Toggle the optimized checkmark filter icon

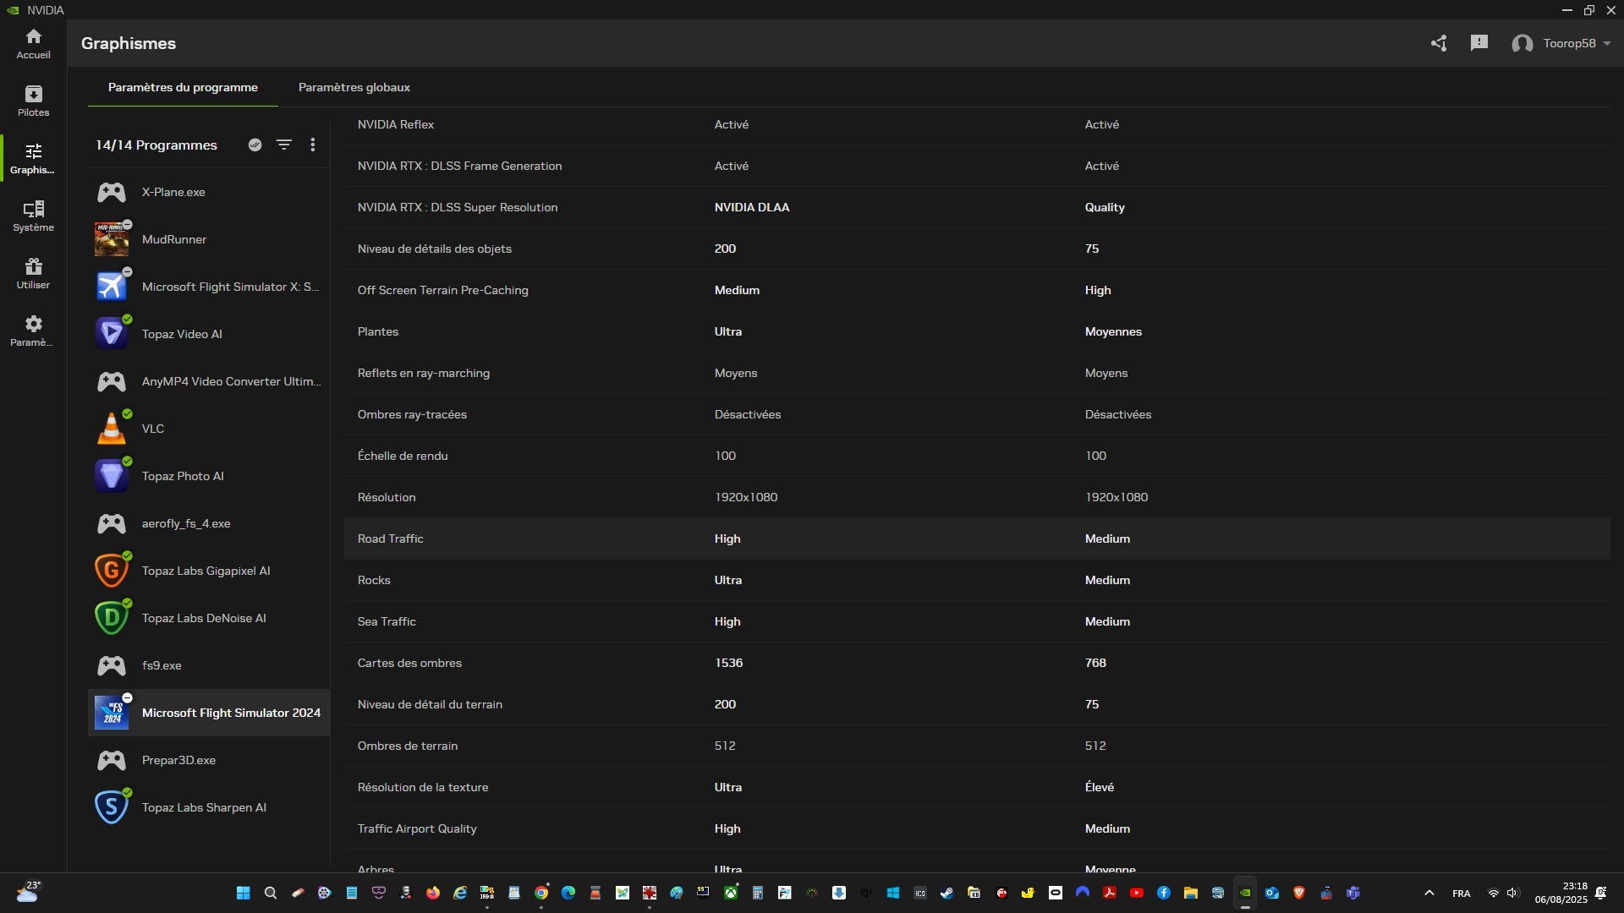[255, 145]
